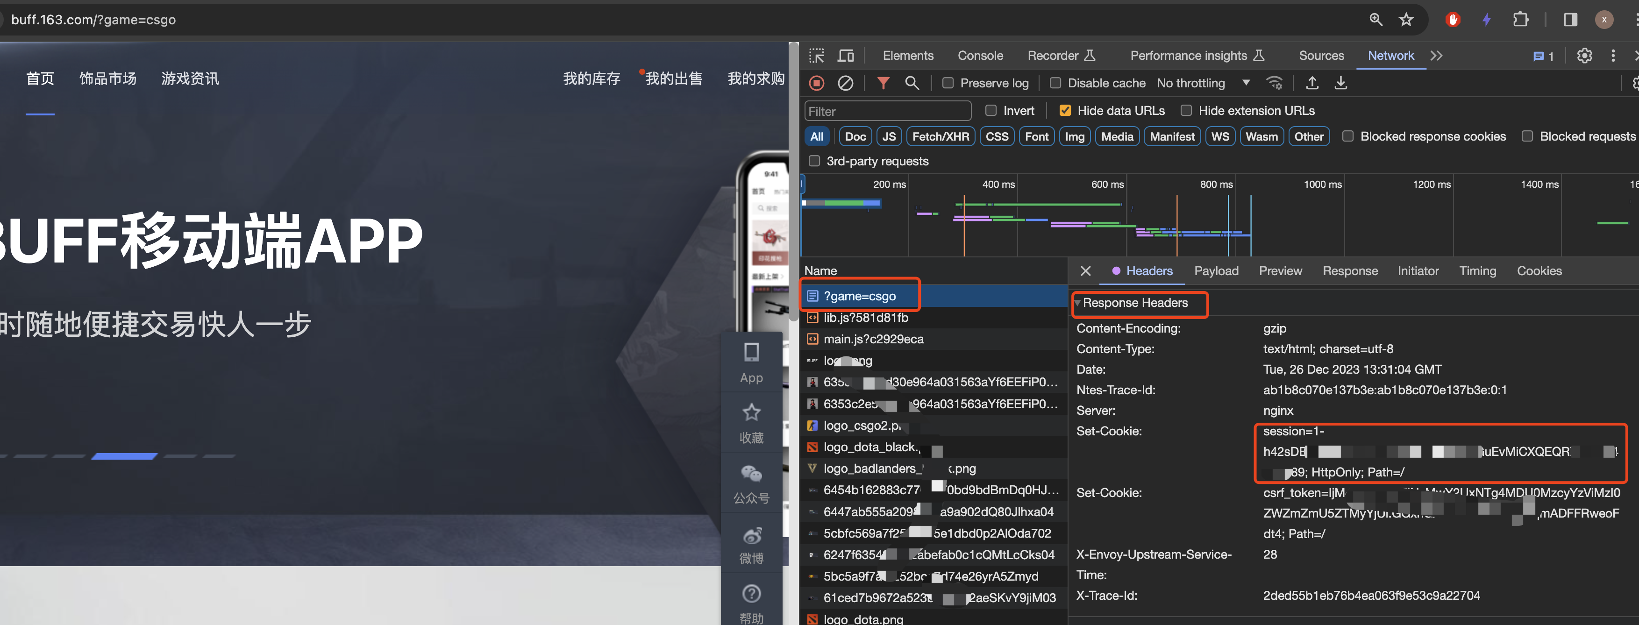Click the inspect element picker icon

pyautogui.click(x=816, y=56)
